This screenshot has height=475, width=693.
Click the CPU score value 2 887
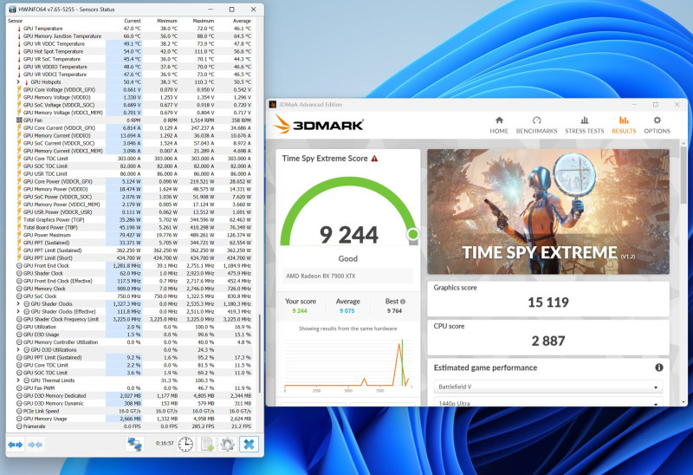[x=548, y=341]
